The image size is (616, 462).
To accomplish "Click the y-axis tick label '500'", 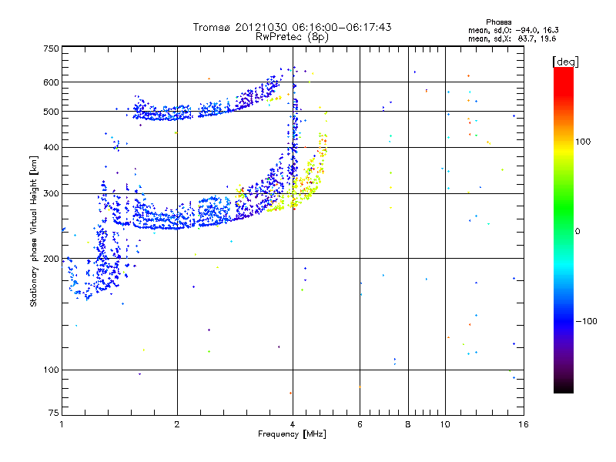I will [51, 112].
